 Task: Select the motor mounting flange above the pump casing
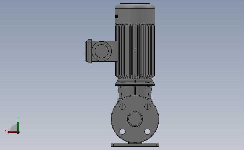(135, 85)
